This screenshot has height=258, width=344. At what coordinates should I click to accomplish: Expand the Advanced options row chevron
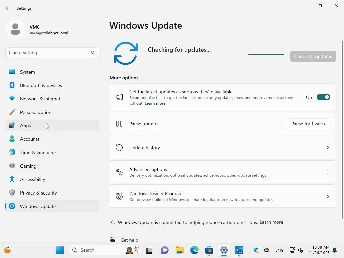click(x=327, y=172)
